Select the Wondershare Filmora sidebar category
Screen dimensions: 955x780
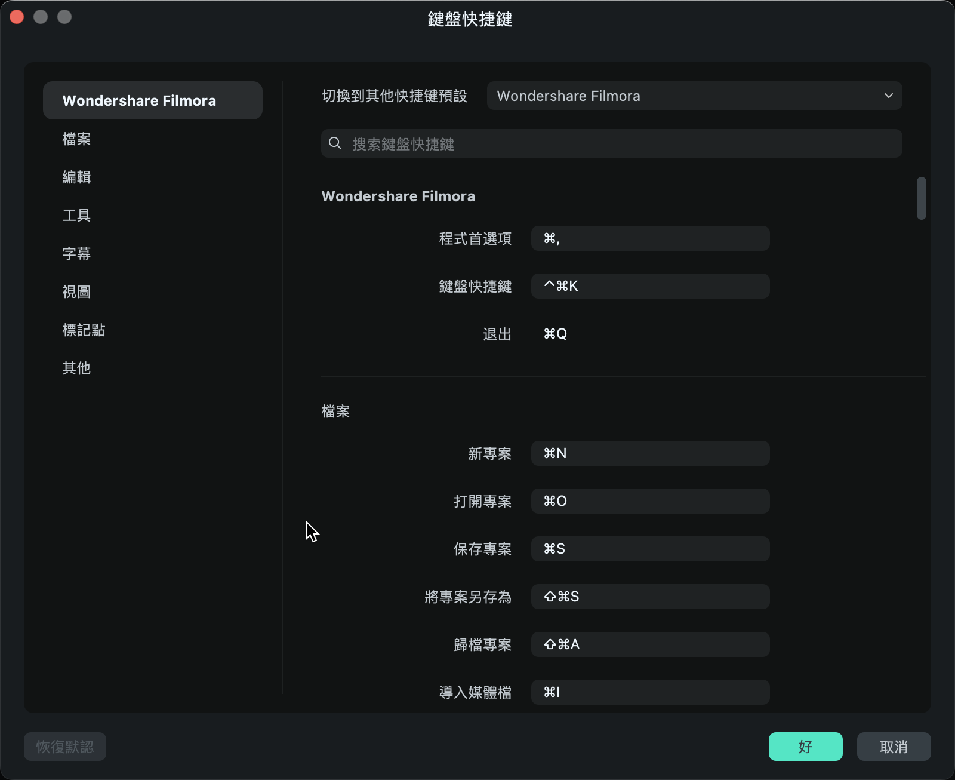click(x=153, y=100)
